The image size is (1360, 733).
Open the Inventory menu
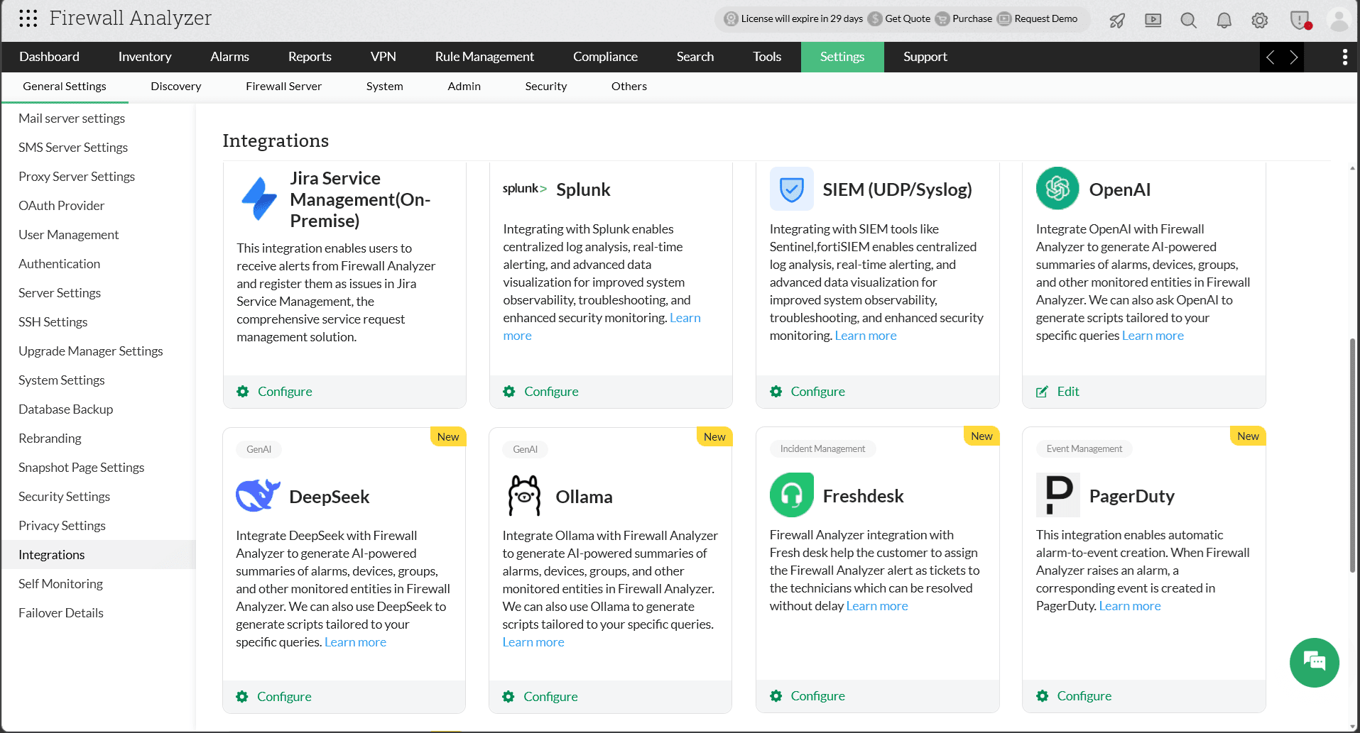(145, 57)
